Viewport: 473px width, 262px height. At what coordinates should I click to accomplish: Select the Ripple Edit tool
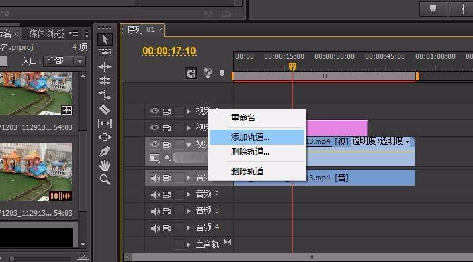click(x=105, y=67)
